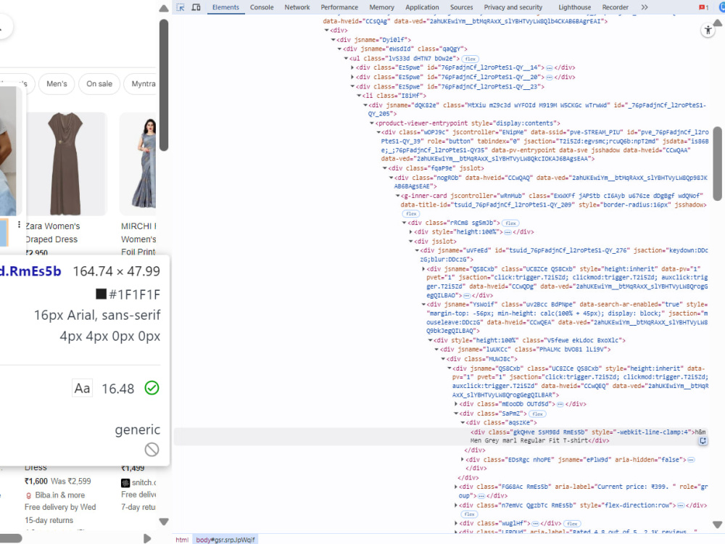Click the page's vertical scrollbar thumb
Image resolution: width=725 pixels, height=544 pixels.
click(x=164, y=85)
